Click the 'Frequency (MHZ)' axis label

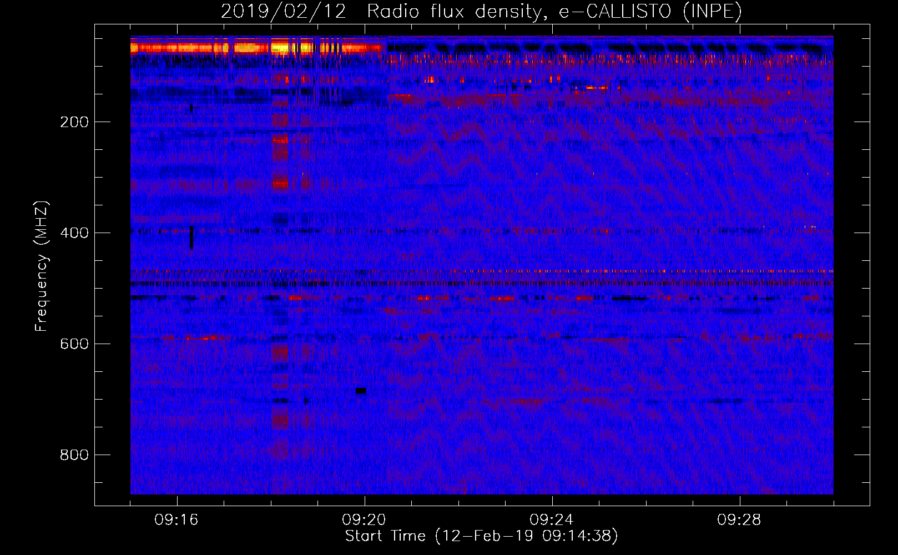click(x=42, y=266)
